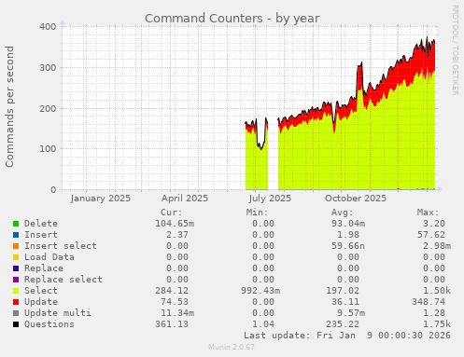Click the 300 y-axis tick label

[x=48, y=68]
